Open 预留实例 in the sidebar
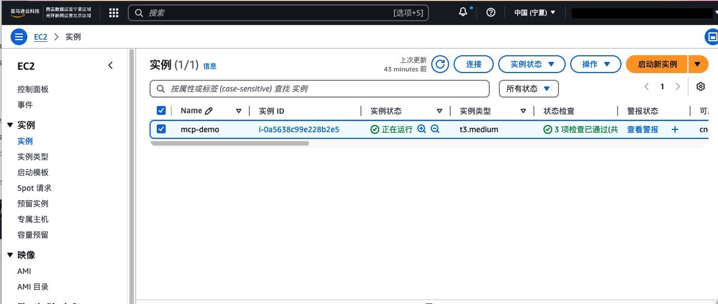 click(33, 204)
